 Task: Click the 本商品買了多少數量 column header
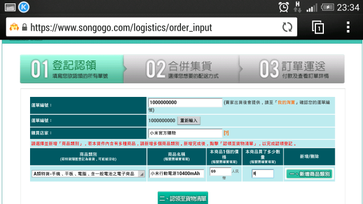tap(263, 157)
